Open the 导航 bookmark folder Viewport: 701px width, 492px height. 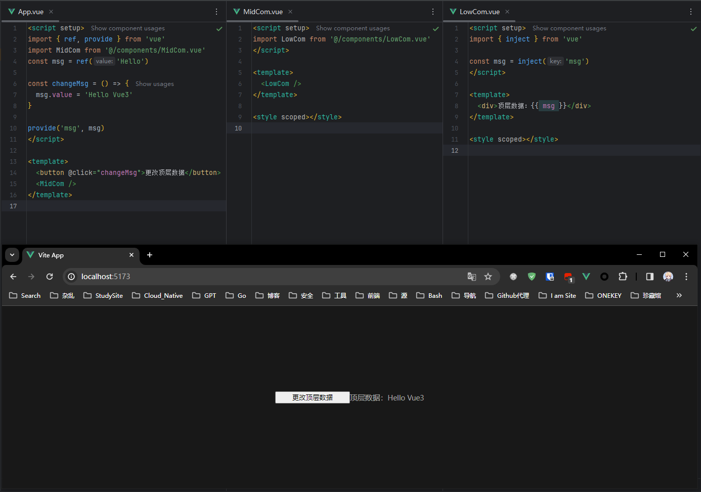[464, 295]
